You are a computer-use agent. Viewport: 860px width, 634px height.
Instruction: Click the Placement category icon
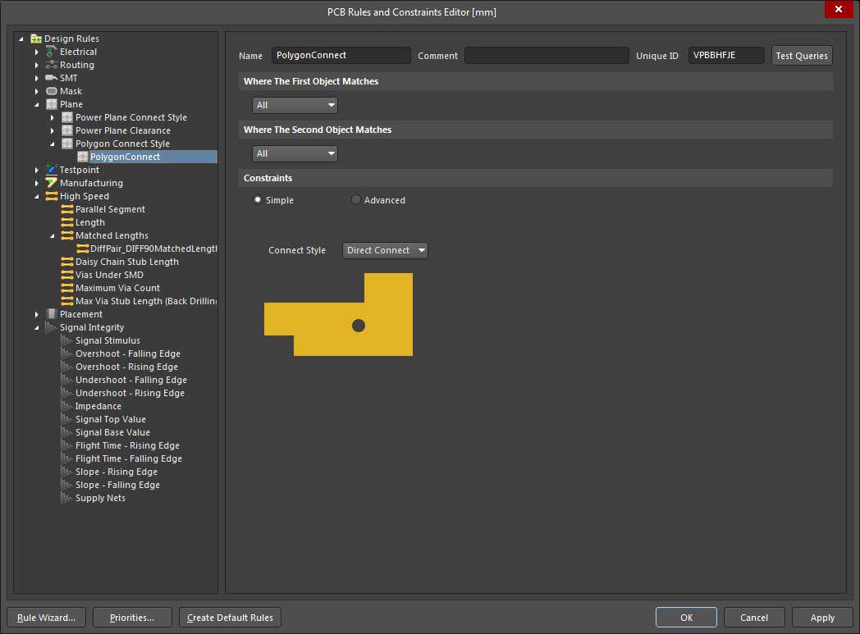(x=52, y=314)
